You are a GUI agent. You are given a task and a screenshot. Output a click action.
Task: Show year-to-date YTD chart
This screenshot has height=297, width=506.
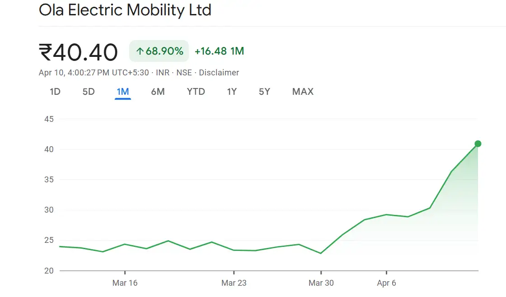[196, 92]
